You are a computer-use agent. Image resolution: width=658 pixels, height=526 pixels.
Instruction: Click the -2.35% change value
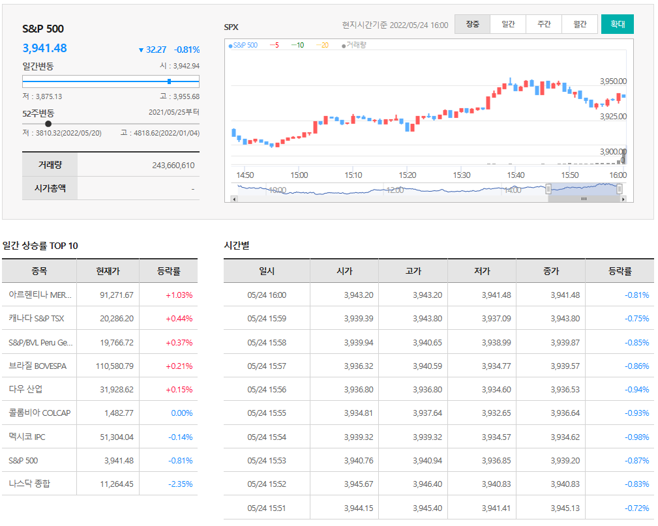[181, 484]
